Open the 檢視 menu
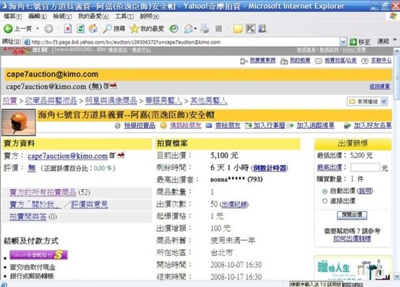This screenshot has width=400, height=287. [x=63, y=16]
